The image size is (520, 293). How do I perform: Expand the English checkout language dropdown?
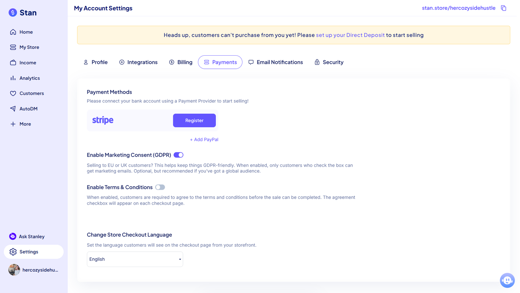[135, 259]
